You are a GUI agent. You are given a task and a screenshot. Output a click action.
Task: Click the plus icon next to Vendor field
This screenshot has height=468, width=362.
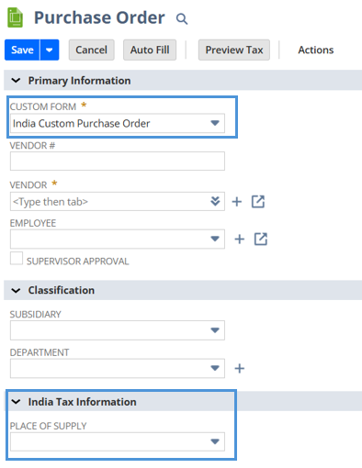pyautogui.click(x=237, y=202)
